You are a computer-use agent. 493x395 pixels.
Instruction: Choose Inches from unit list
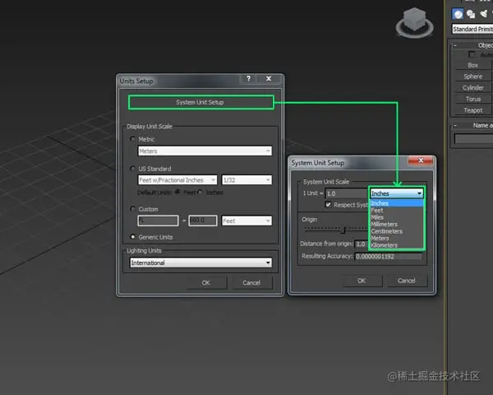click(397, 203)
